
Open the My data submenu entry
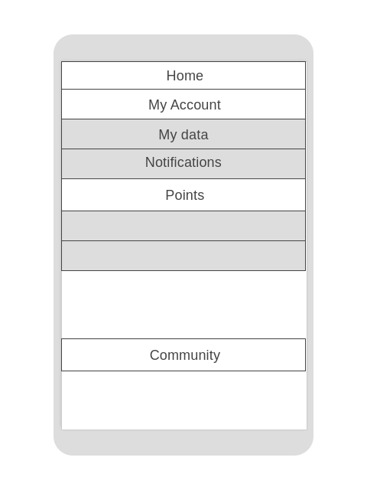pos(183,134)
